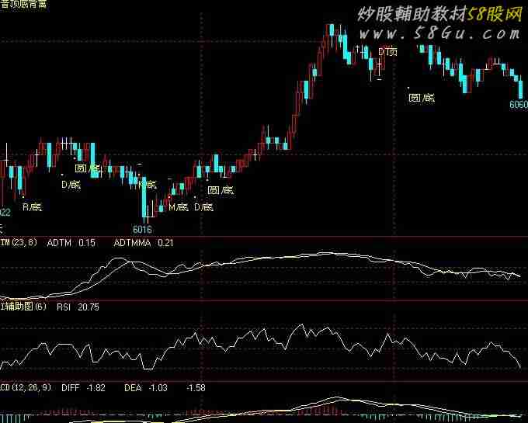Click the (12,26,9) MACD parameter label
Screen dimensions: 528x423
[x=31, y=387]
